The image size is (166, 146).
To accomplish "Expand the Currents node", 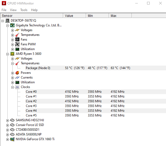I will 12,78.
